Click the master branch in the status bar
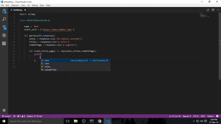Screen dimensions: 221x124 point(7,116)
